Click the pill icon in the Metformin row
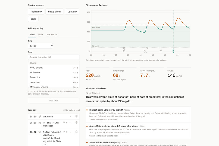Viewport: 219px width, 146px height. (x=40, y=117)
